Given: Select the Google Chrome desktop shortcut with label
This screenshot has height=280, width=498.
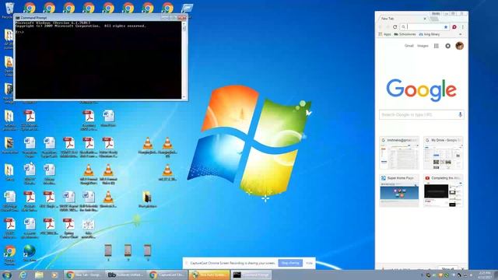Looking at the screenshot, I should click(9, 255).
